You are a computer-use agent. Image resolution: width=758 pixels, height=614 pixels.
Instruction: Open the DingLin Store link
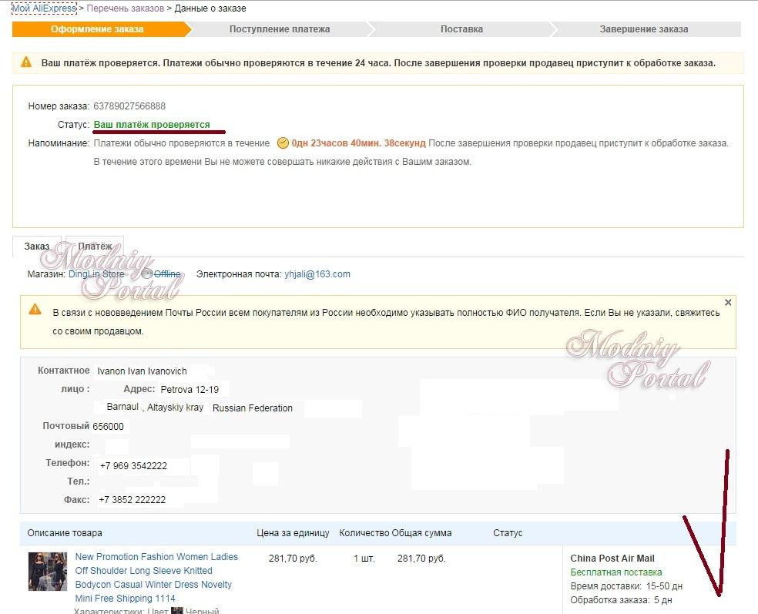pyautogui.click(x=96, y=274)
